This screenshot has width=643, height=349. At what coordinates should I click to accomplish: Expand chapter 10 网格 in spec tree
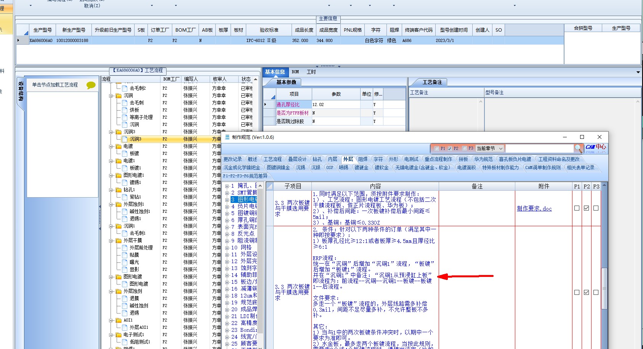227,248
